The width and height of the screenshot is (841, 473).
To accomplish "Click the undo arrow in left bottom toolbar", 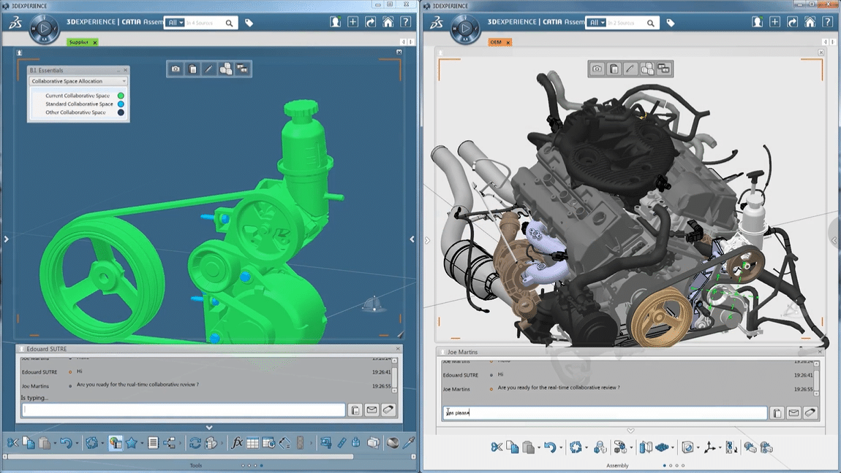I will (66, 442).
